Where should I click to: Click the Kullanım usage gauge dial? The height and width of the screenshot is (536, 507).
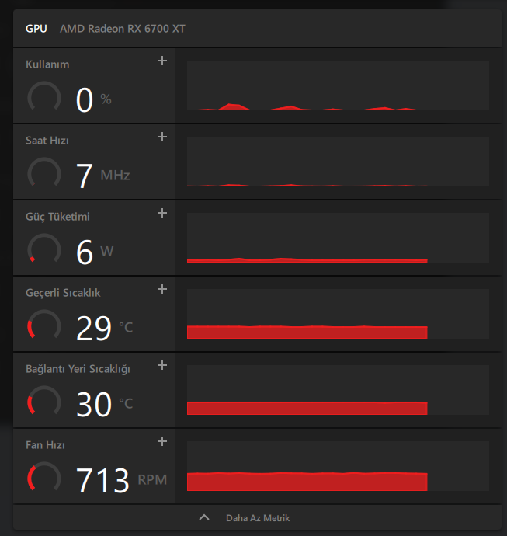44,97
